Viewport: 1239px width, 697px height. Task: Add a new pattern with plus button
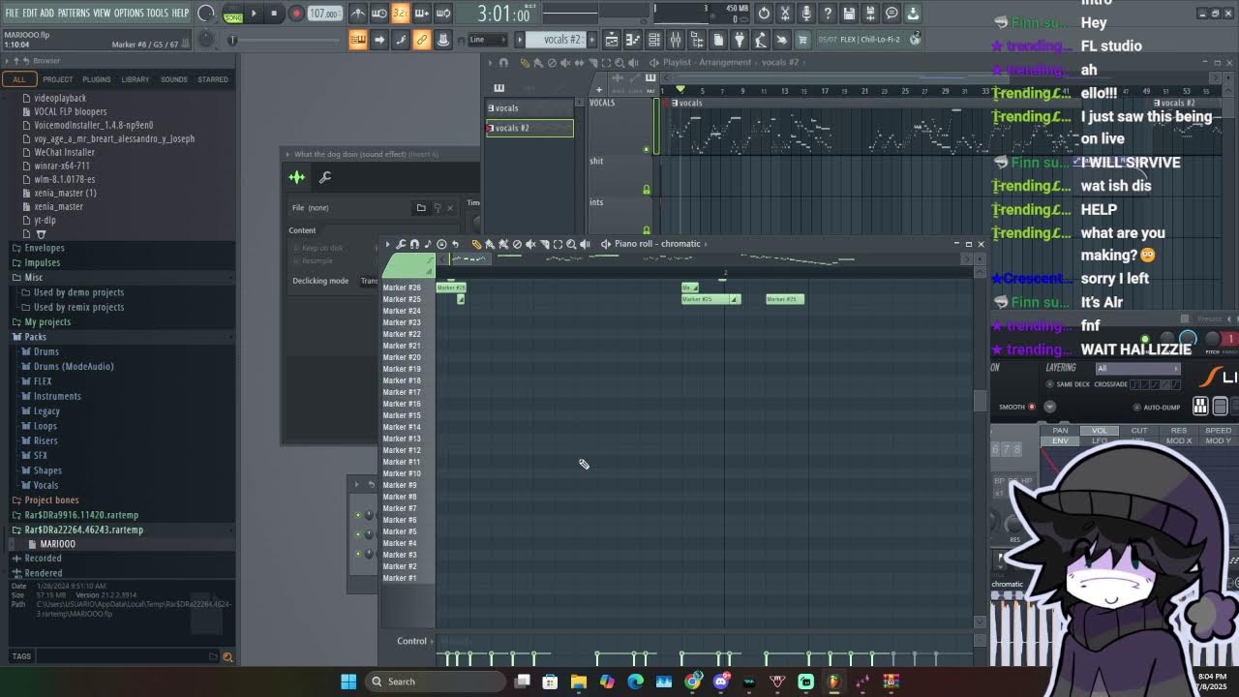(589, 40)
